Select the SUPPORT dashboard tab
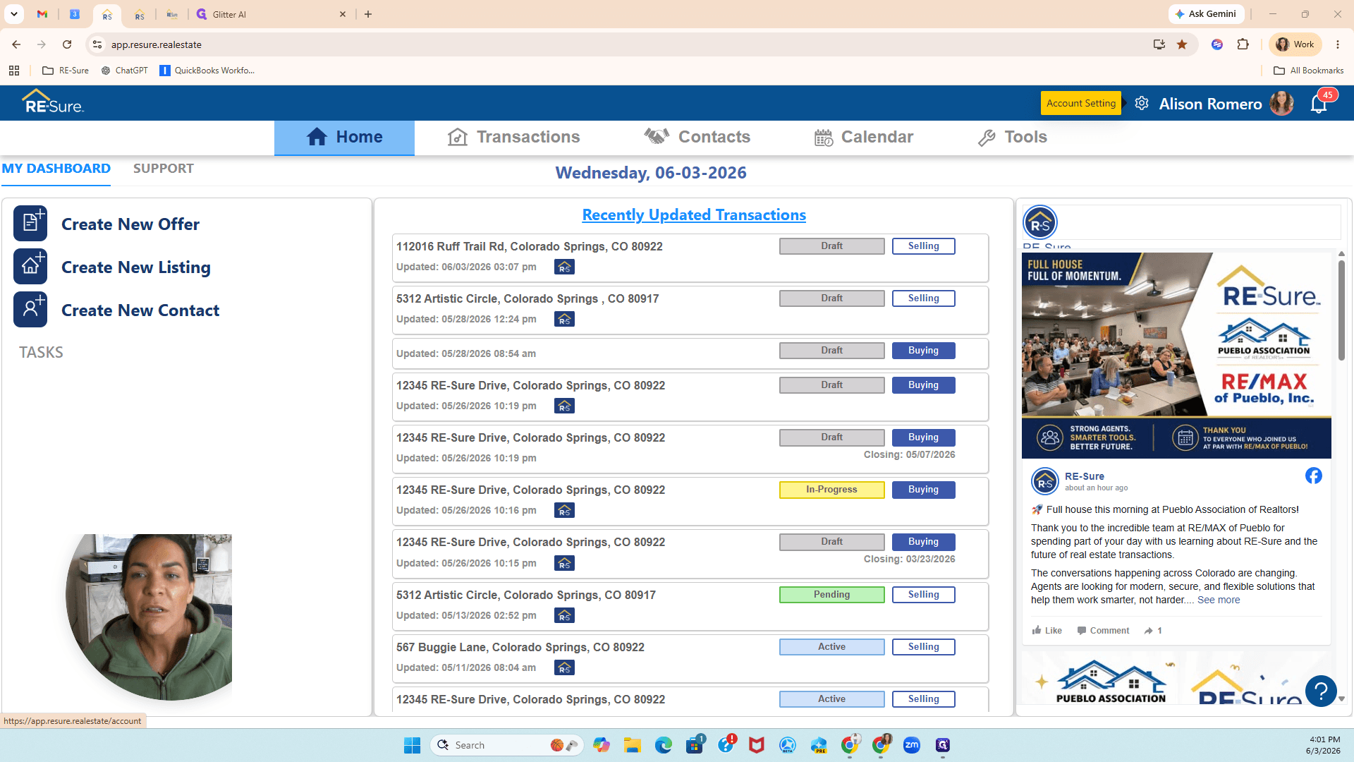Screen dimensions: 1354x762 point(163,169)
